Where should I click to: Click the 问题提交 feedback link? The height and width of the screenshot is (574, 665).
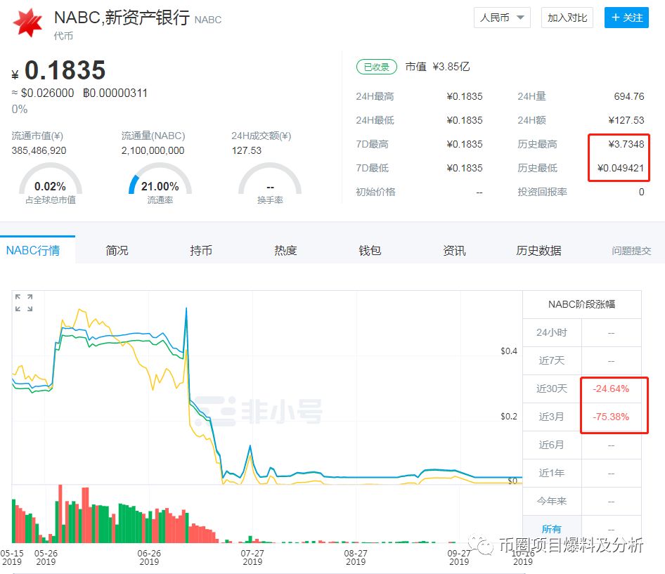click(x=631, y=251)
